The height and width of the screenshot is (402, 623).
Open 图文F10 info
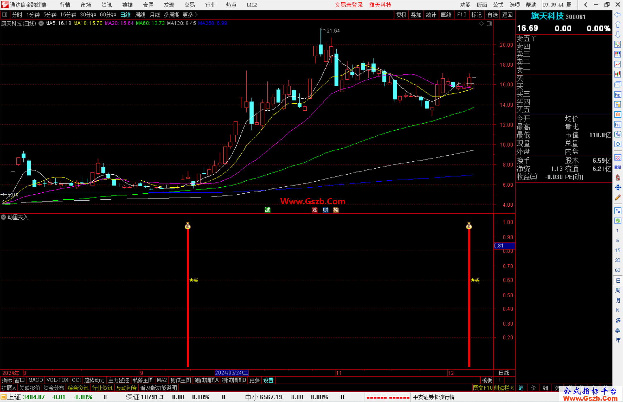click(x=483, y=388)
